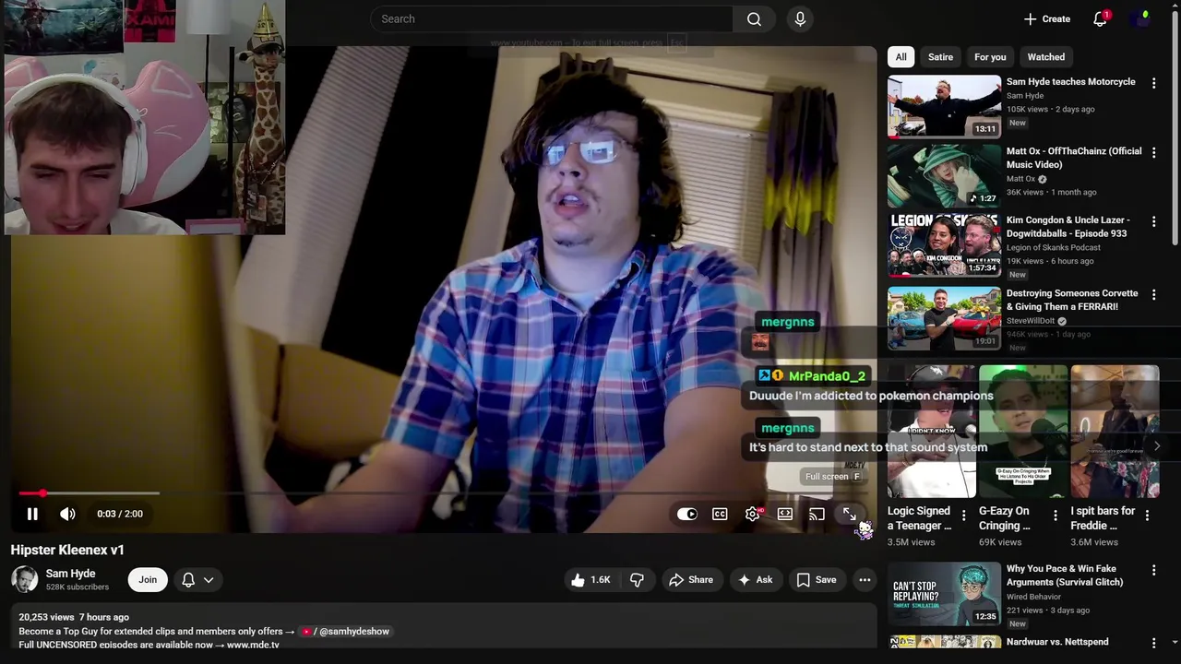Select the All filter chip
The width and height of the screenshot is (1181, 664).
click(x=901, y=57)
